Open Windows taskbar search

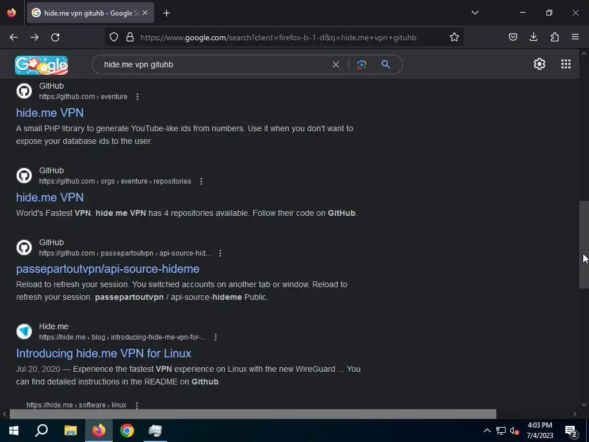click(41, 430)
